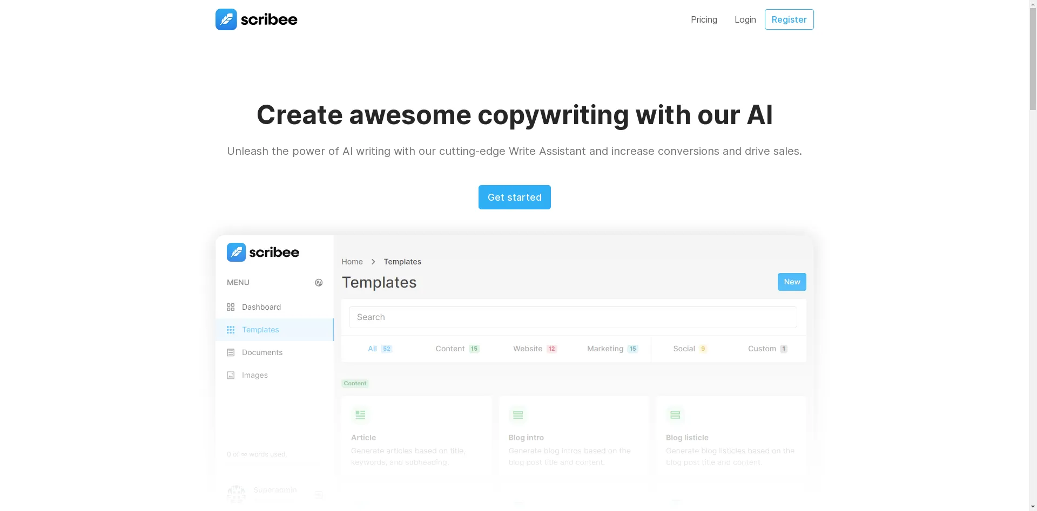Viewport: 1037px width, 511px height.
Task: Click the theme icon next to MENU
Action: pos(319,283)
